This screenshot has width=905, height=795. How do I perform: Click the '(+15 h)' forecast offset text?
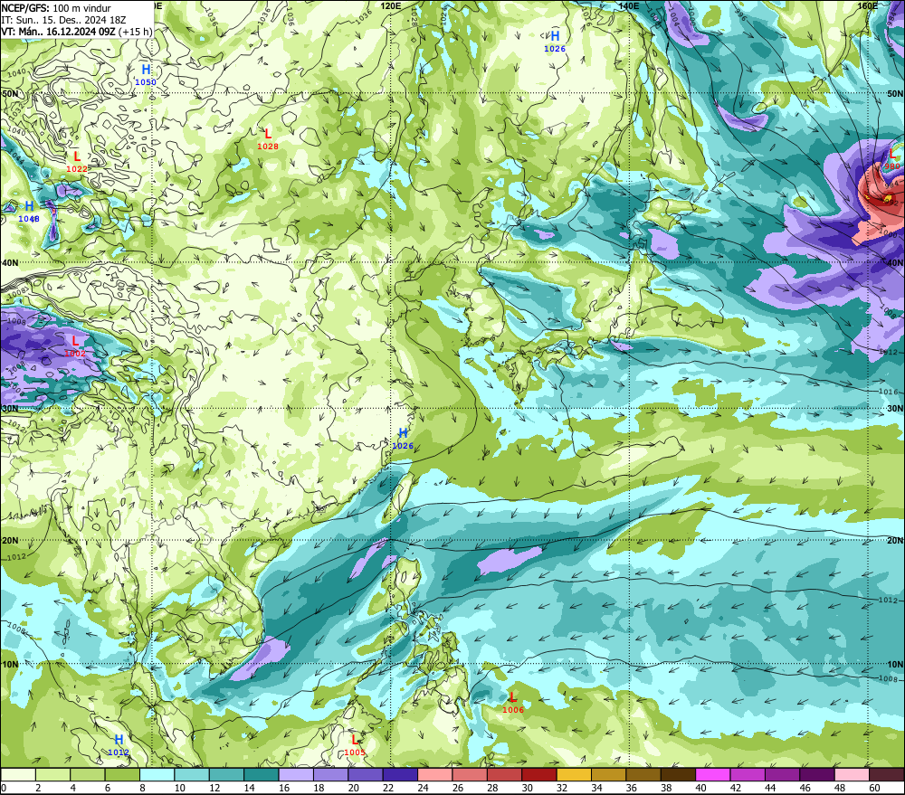click(x=135, y=31)
